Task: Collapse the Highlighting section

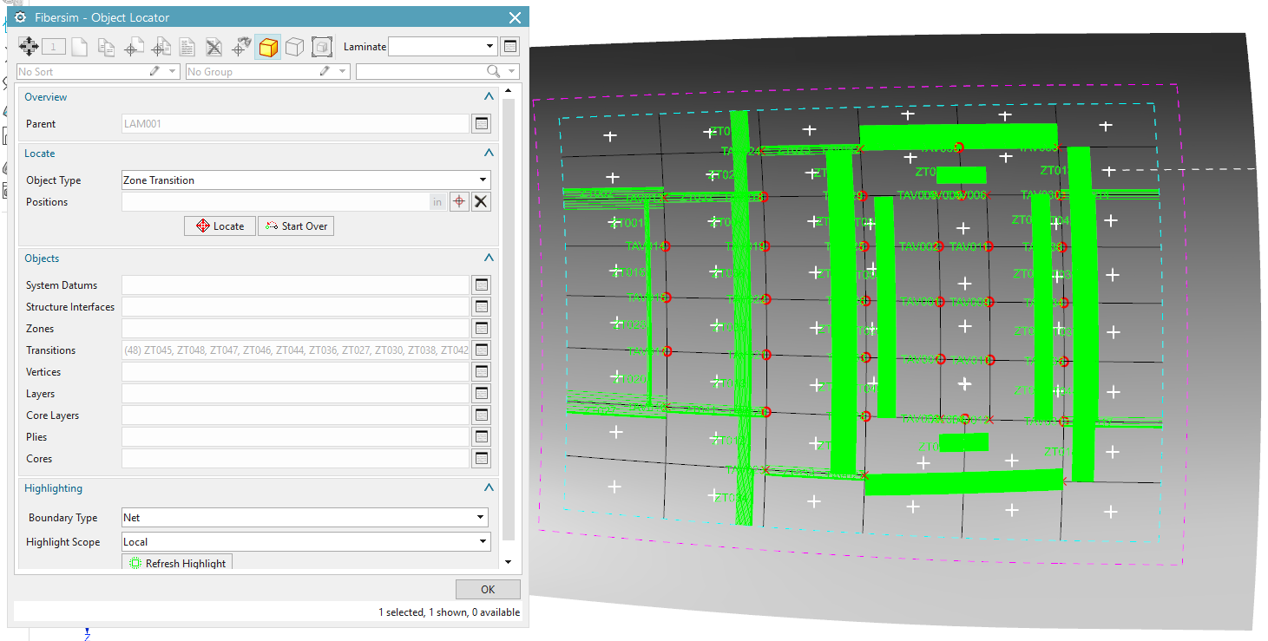Action: point(489,487)
